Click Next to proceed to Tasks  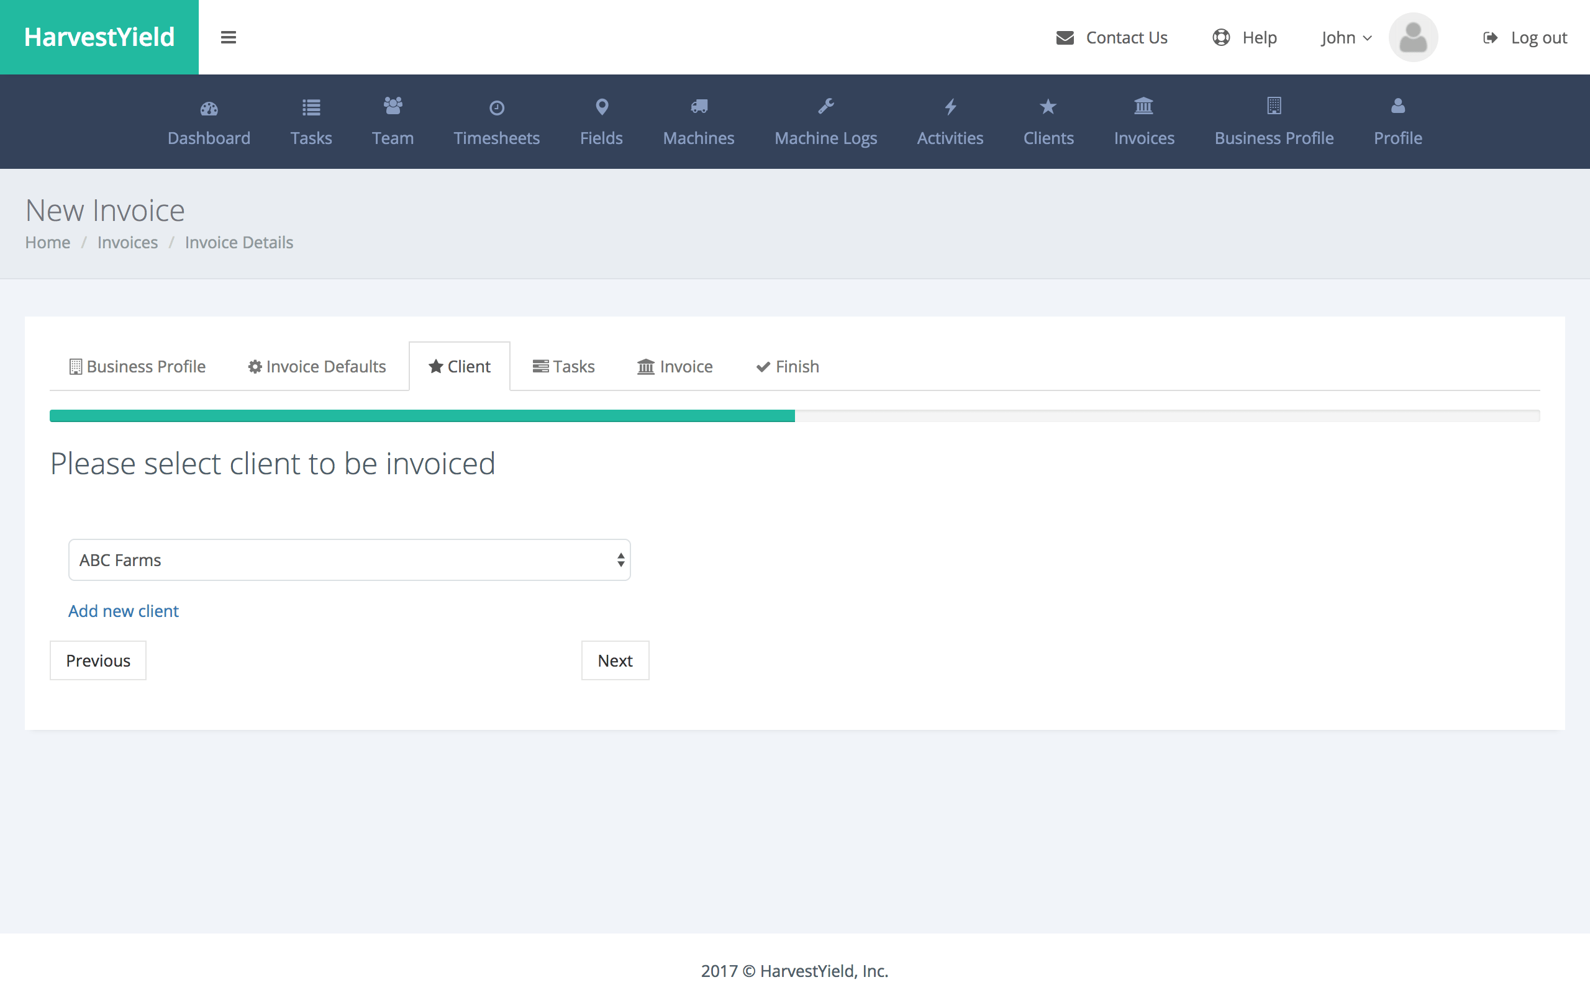pos(614,659)
